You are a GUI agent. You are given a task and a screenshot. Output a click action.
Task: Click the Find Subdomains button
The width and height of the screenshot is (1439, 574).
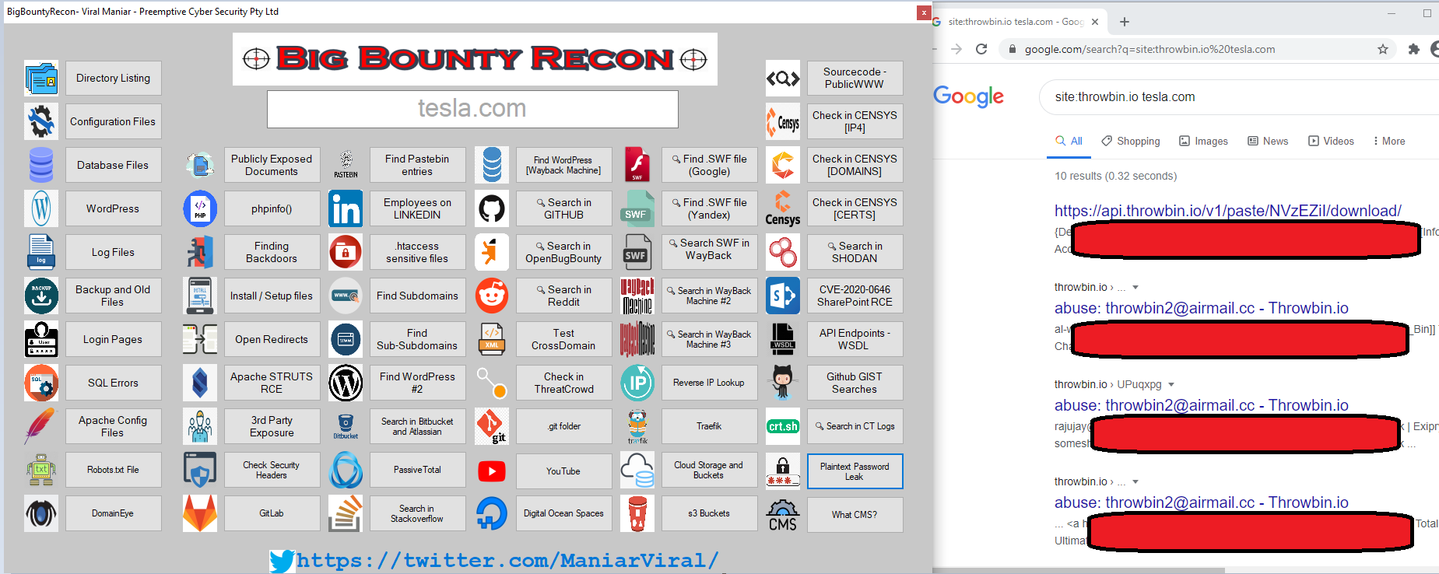point(417,296)
